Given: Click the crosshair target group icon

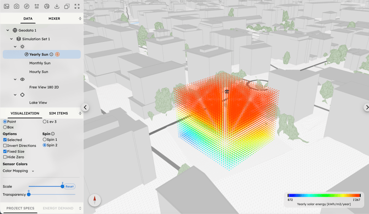Looking at the screenshot, I should click(23, 95).
